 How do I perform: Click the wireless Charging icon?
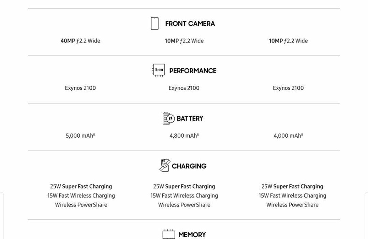click(165, 166)
